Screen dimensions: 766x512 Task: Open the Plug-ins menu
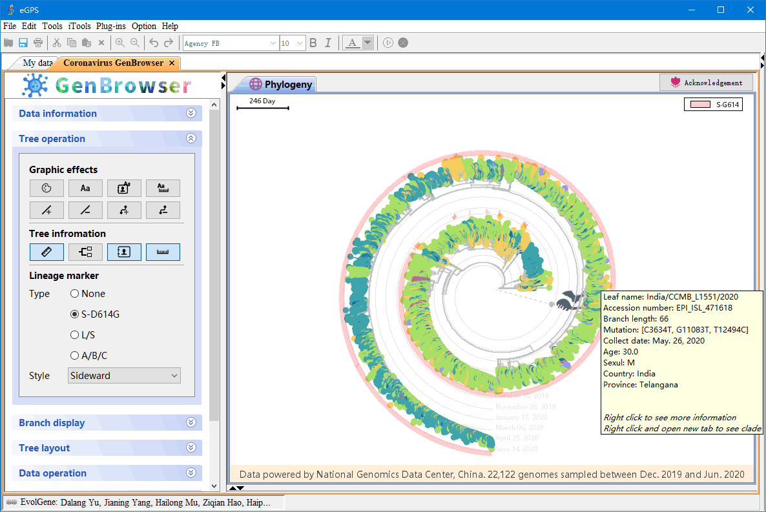[x=110, y=26]
